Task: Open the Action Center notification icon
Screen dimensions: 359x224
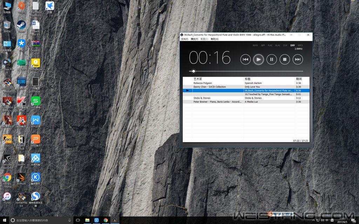Action: click(354, 220)
